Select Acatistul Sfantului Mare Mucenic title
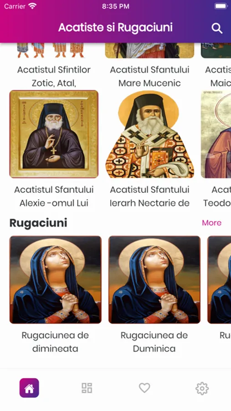 click(x=149, y=76)
